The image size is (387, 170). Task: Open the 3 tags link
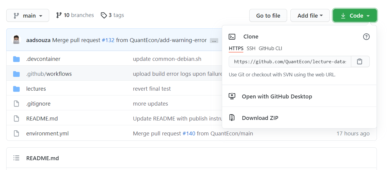click(112, 15)
